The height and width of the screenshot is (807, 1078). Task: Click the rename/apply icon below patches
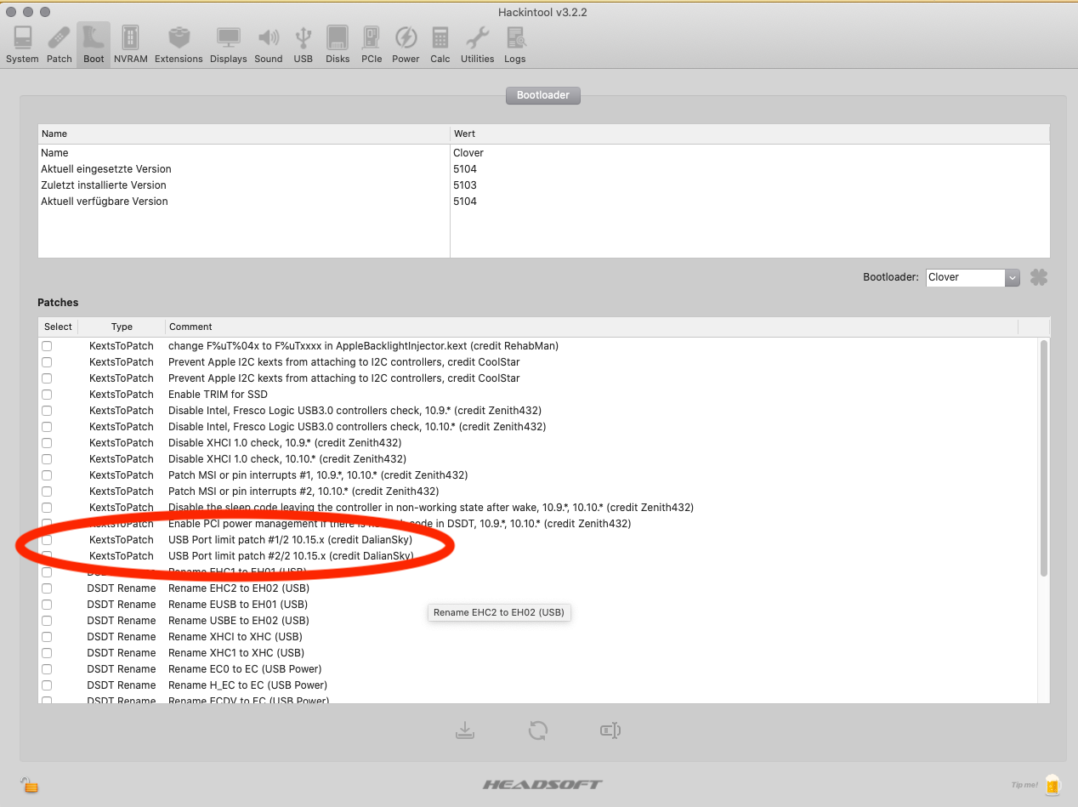(x=610, y=730)
